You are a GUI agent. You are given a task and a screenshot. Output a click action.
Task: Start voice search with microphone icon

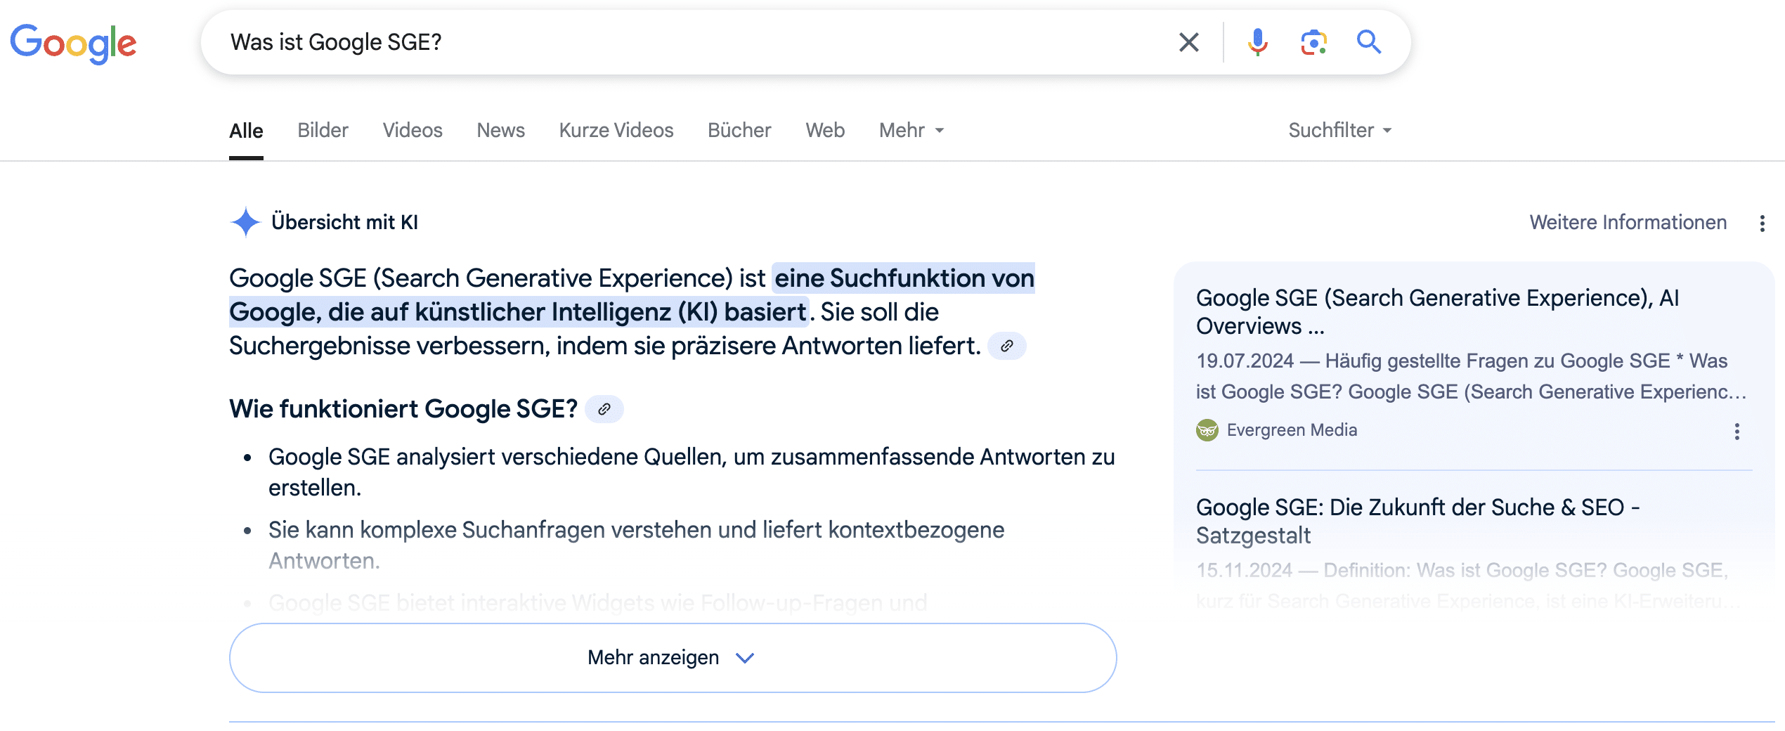(1257, 42)
